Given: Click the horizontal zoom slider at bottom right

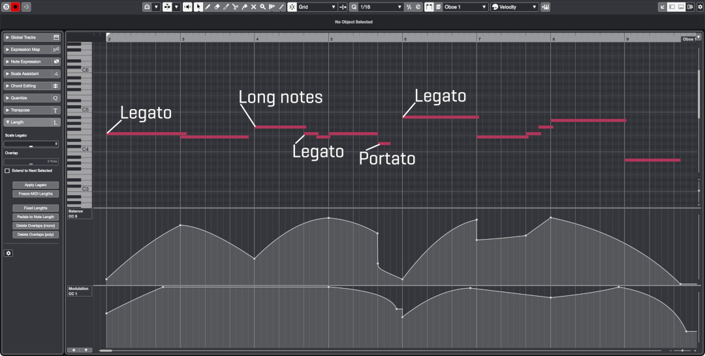Looking at the screenshot, I should (x=682, y=351).
